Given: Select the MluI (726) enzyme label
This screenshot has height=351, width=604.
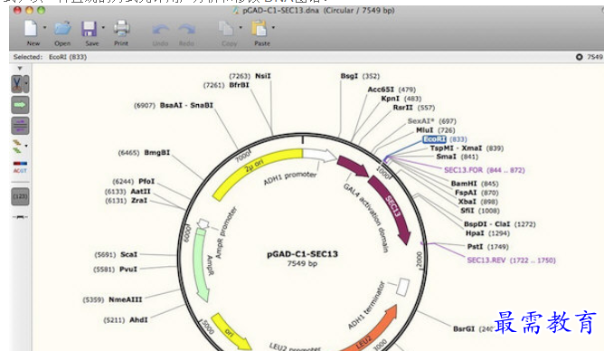Looking at the screenshot, I should [x=435, y=130].
